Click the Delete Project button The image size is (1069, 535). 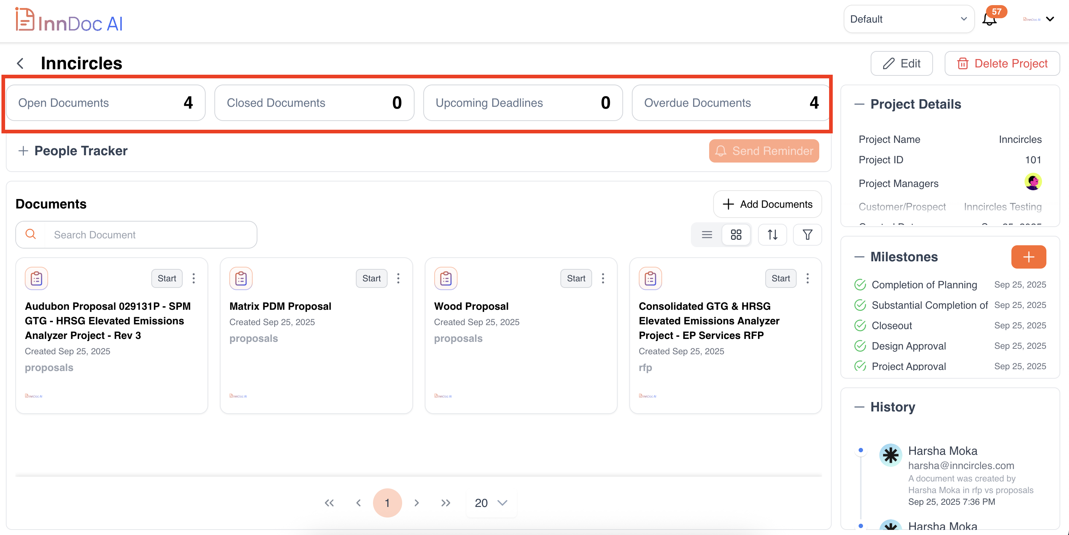click(x=1002, y=63)
